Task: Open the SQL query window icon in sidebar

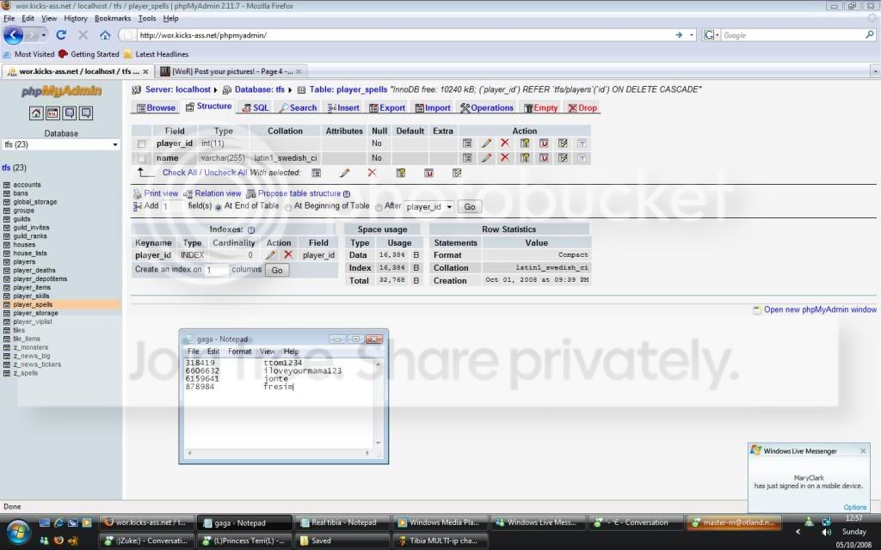Action: 52,113
